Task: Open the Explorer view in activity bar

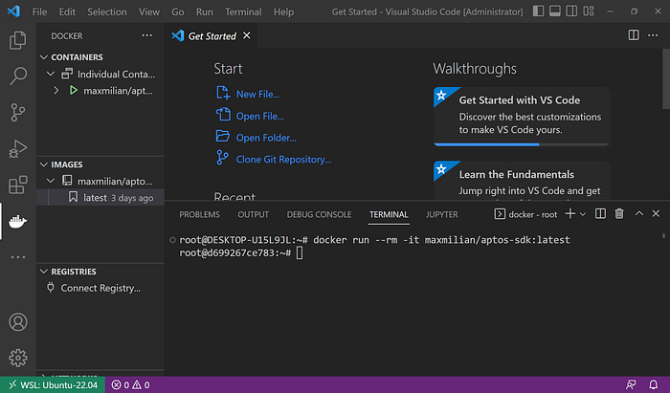Action: [x=18, y=40]
